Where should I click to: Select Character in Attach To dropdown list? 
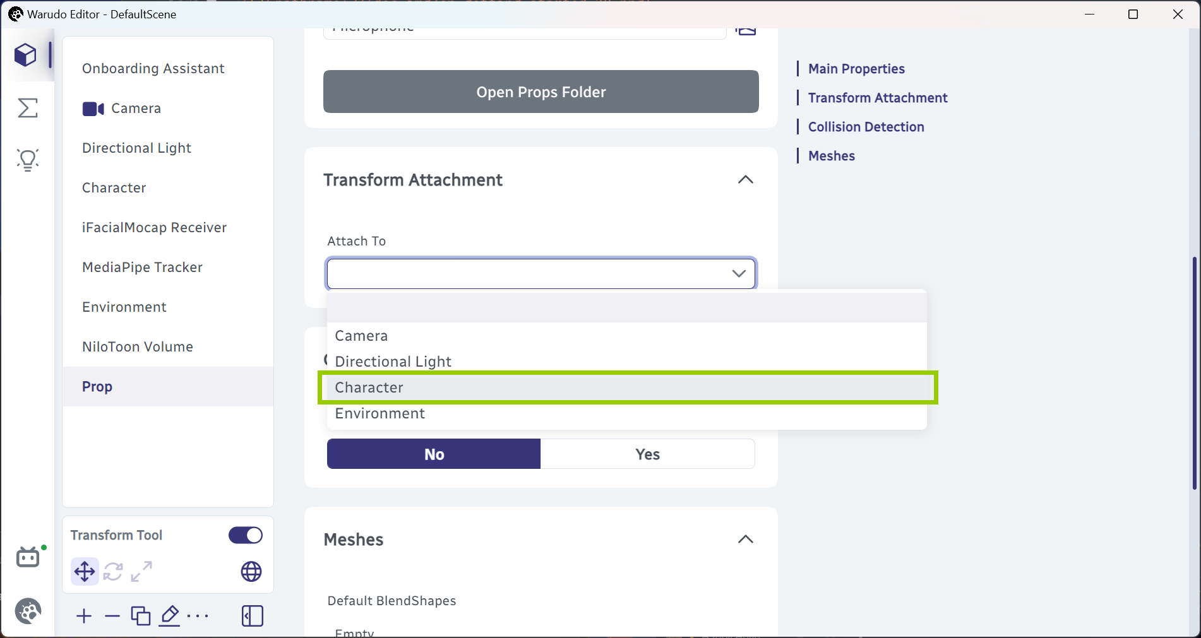(x=627, y=387)
